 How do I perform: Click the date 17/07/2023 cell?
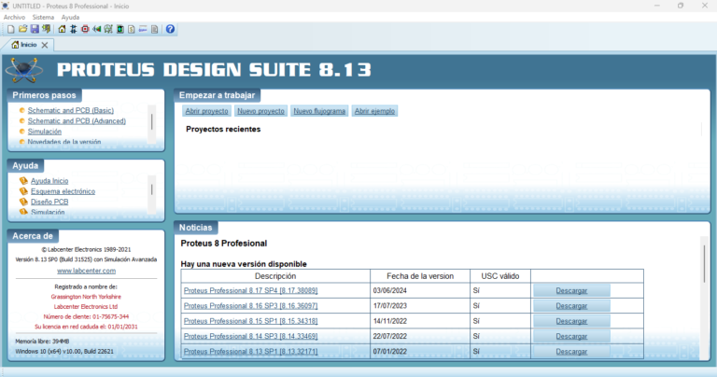tap(420, 306)
